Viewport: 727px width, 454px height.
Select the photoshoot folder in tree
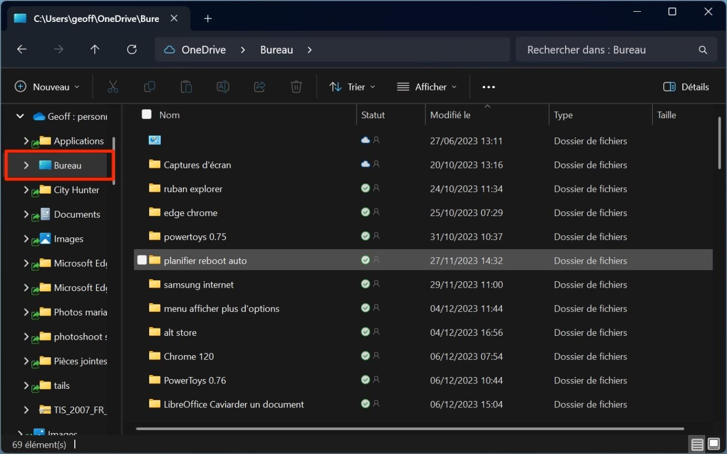click(x=80, y=336)
